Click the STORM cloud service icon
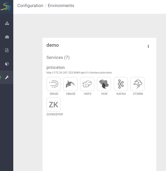This screenshot has width=166, height=171. [138, 84]
